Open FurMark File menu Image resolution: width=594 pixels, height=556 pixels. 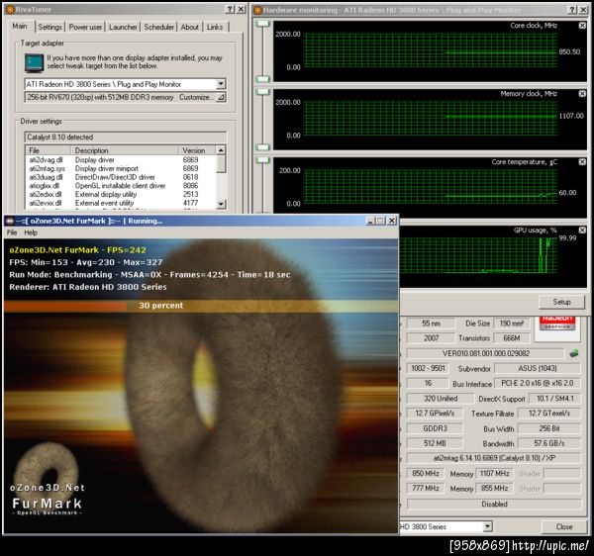(13, 232)
